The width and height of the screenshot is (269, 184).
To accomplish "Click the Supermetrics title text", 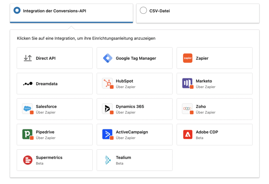I will 49,157.
